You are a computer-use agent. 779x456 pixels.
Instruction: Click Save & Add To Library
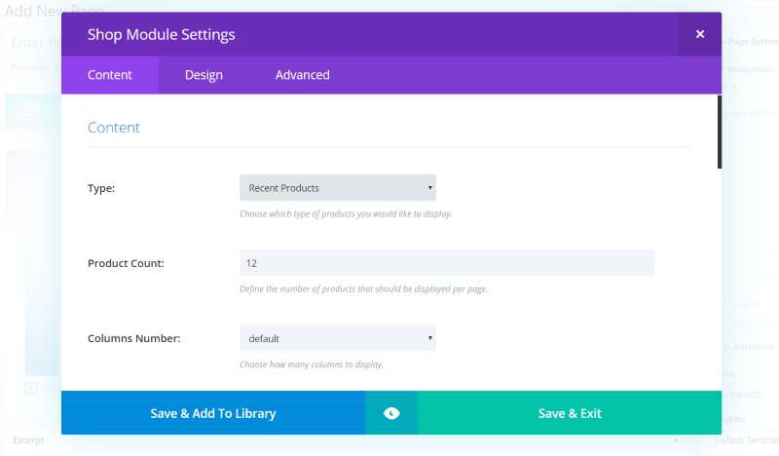tap(213, 413)
